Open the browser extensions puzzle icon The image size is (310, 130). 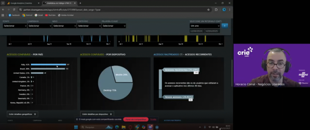point(216,10)
